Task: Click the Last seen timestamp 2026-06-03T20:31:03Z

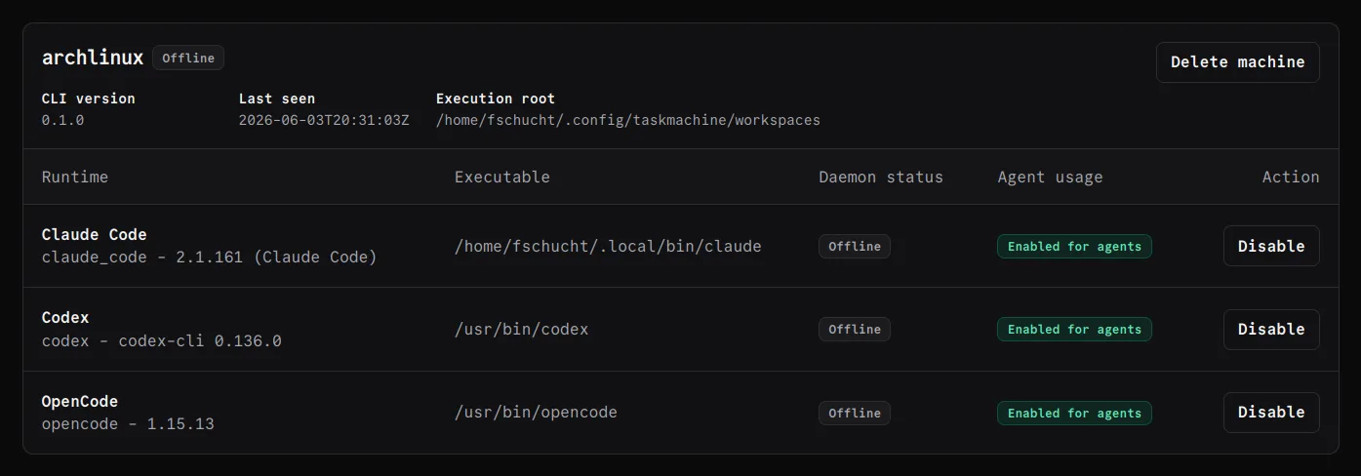Action: (x=324, y=120)
